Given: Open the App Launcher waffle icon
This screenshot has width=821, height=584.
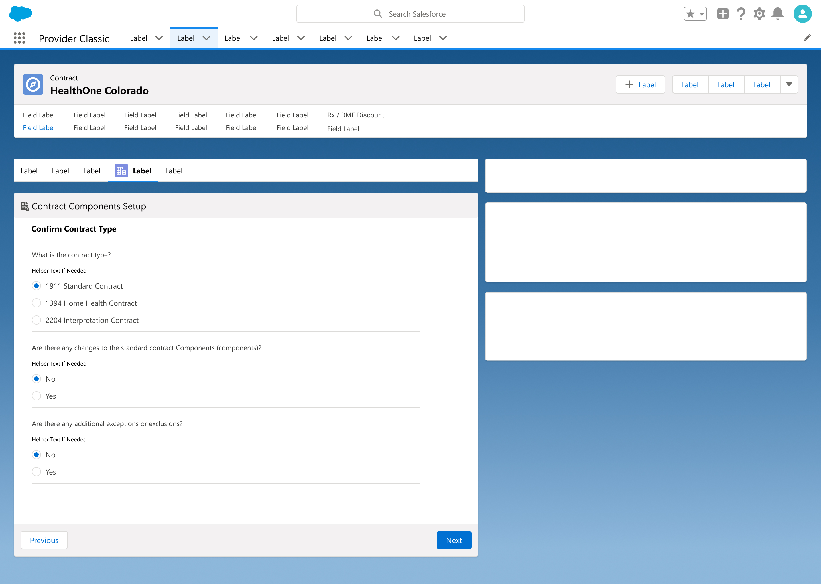Looking at the screenshot, I should click(x=19, y=38).
